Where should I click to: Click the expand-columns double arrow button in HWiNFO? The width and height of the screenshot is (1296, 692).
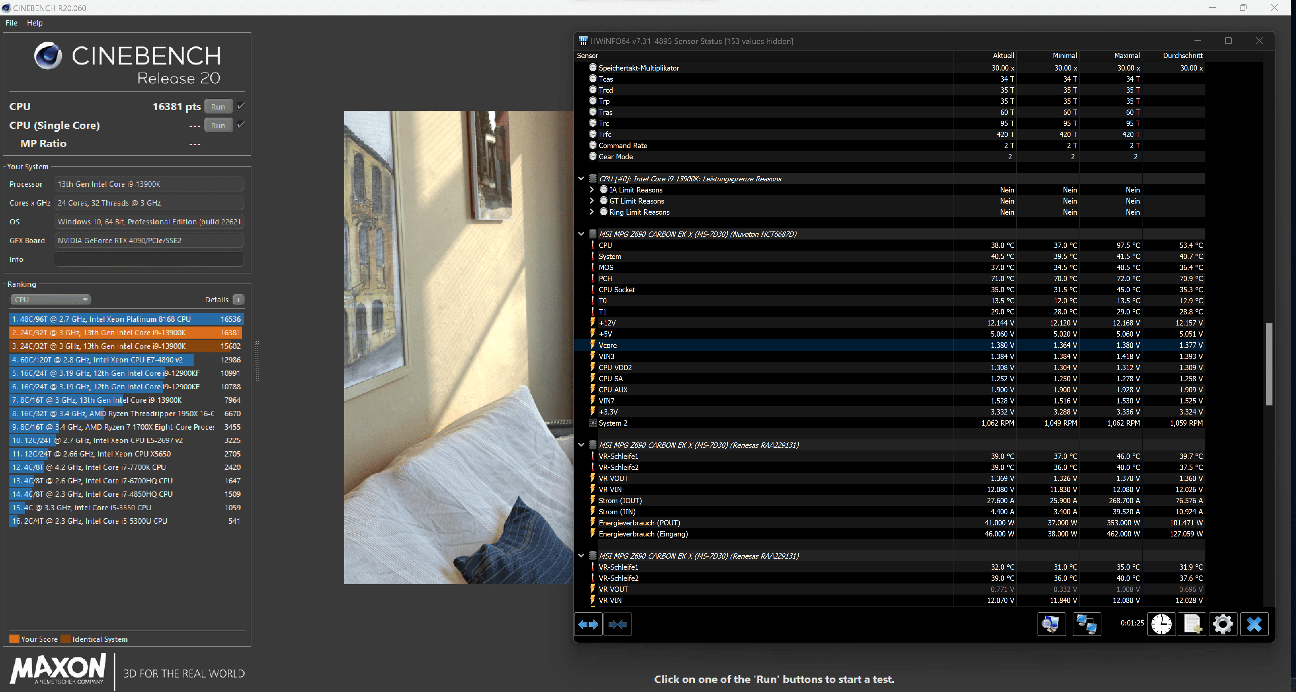click(x=588, y=624)
